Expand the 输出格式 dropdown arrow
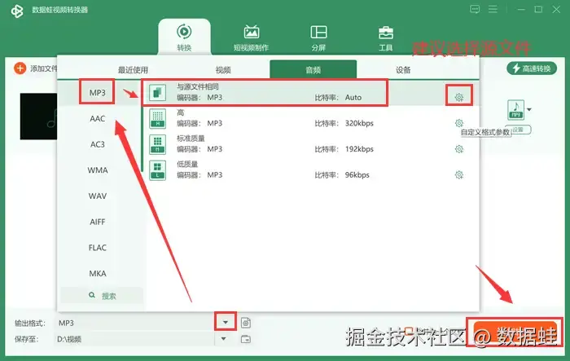 226,322
